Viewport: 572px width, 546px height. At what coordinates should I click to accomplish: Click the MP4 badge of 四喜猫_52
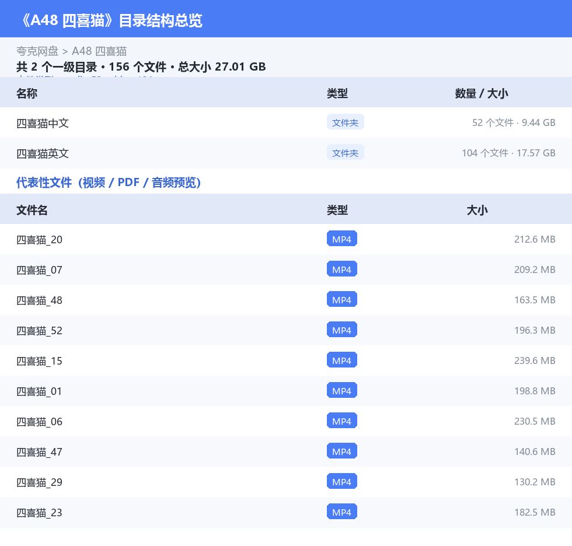click(x=342, y=330)
